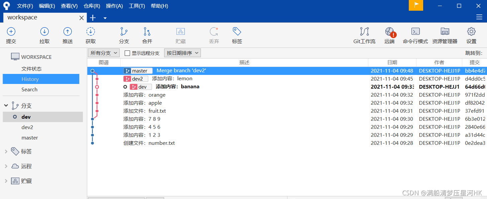487x199 pixels.
Task: Open the 查看(V) menu
Action: coord(69,6)
